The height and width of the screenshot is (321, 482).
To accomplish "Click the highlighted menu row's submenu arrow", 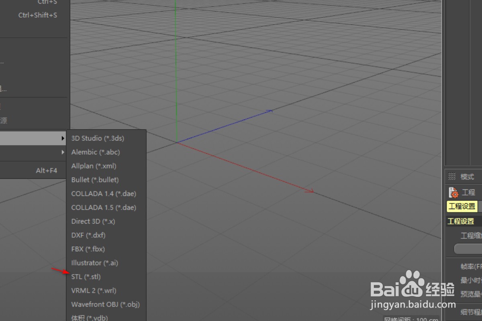I will [x=63, y=138].
